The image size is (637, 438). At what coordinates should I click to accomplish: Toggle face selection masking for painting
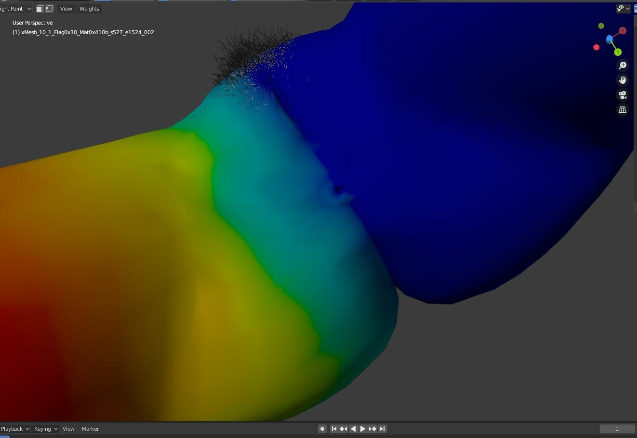[x=40, y=9]
